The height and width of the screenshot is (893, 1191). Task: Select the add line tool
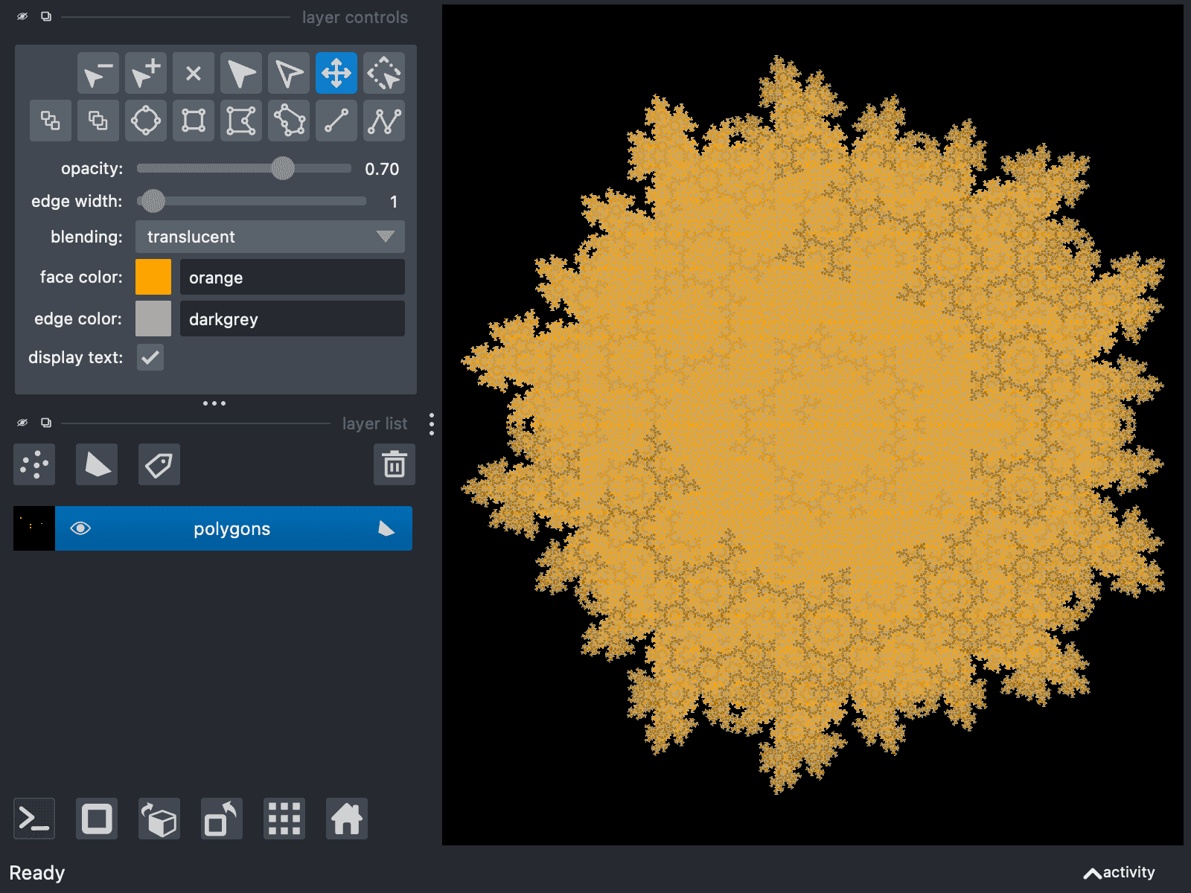336,121
